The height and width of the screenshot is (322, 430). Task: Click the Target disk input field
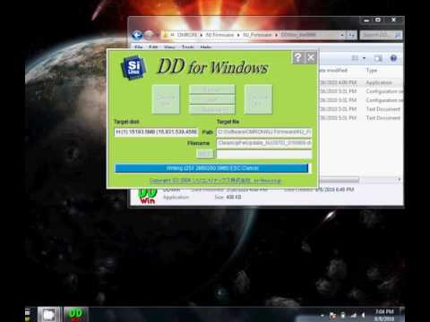click(156, 131)
